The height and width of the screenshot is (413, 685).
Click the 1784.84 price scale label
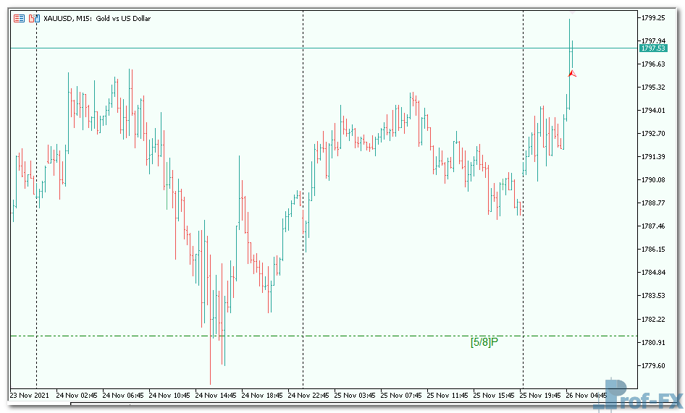coord(653,273)
